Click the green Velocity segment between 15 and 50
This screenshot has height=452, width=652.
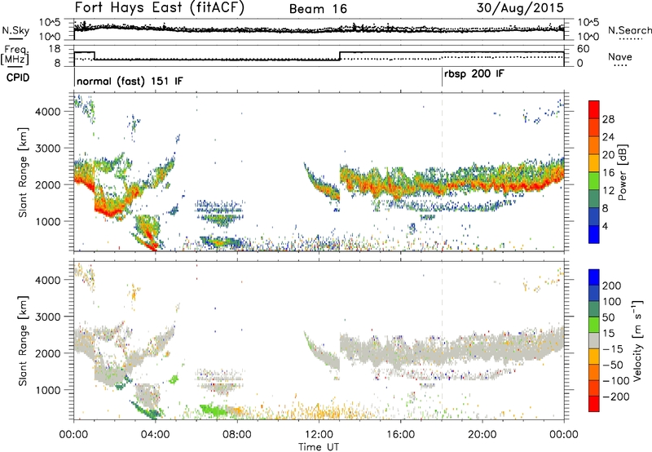[x=594, y=324]
